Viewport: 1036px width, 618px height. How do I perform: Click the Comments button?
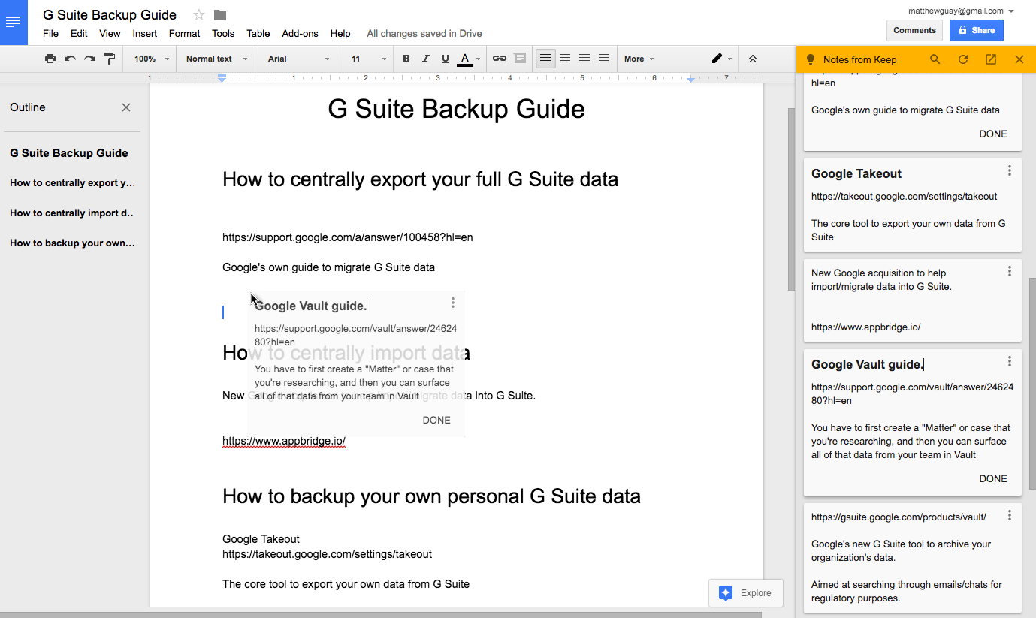pos(914,30)
